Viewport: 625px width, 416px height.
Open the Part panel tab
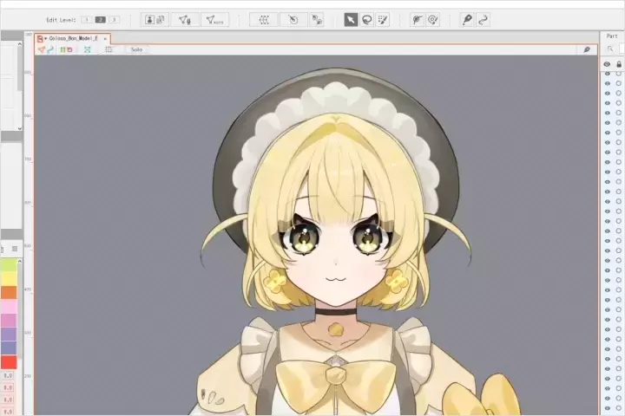coord(612,36)
